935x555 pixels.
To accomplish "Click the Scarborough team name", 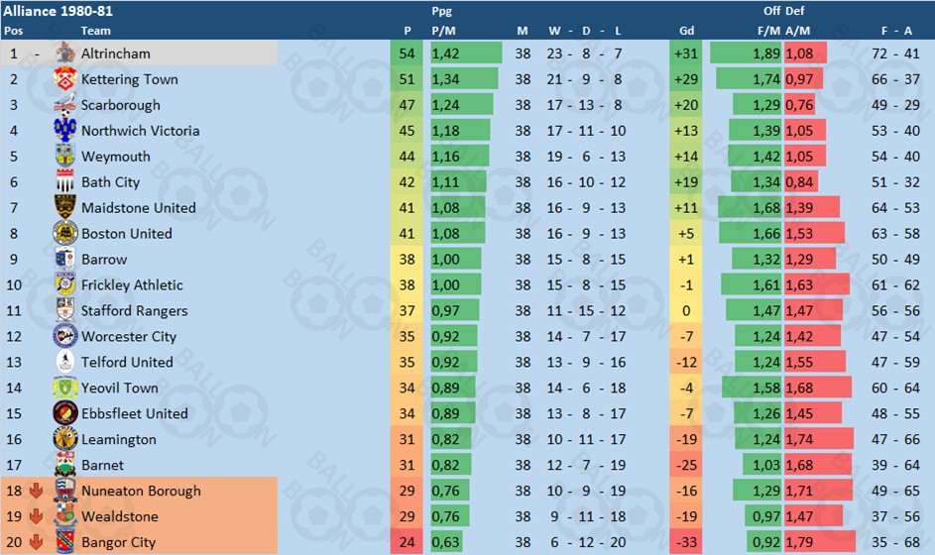I will click(x=120, y=105).
